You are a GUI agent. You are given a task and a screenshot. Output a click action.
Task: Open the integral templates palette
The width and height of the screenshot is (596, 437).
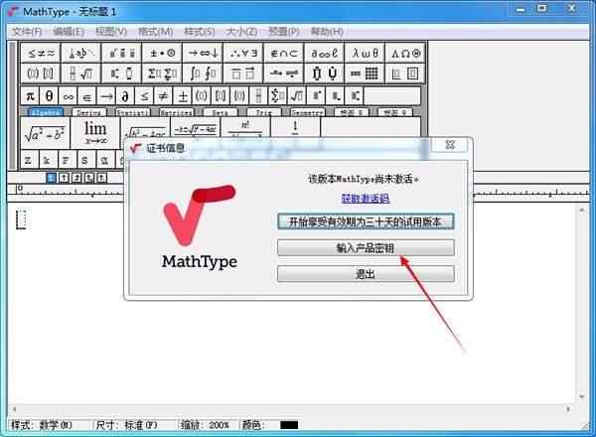[x=203, y=73]
